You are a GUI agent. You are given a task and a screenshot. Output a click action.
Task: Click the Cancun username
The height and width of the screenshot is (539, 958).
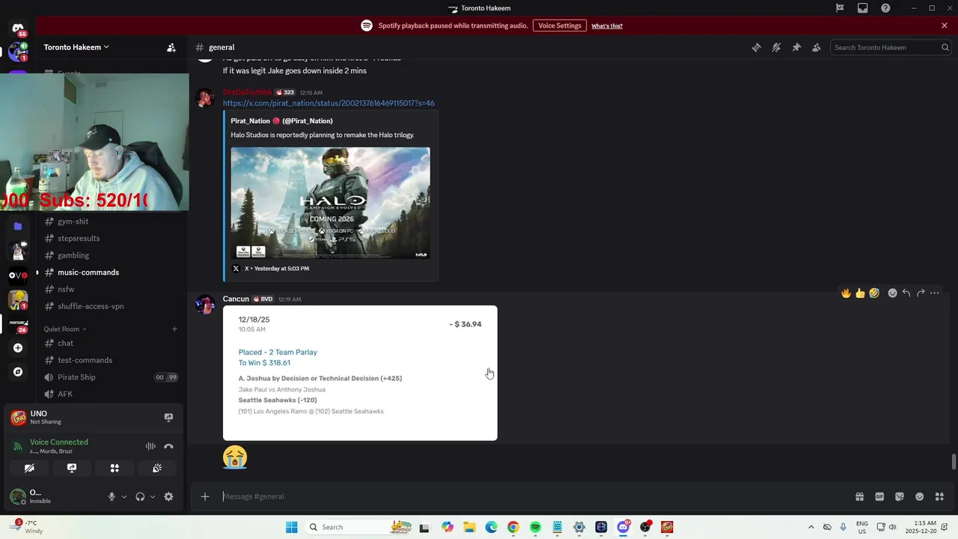tap(236, 299)
